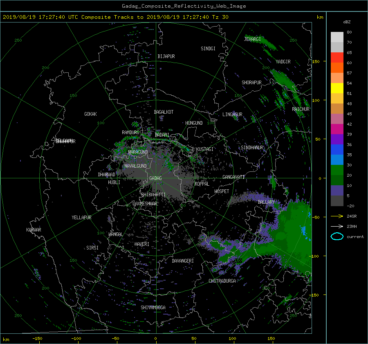368x344 pixels.
Task: Click the LAXMESHWAR city label
Action: (145, 204)
